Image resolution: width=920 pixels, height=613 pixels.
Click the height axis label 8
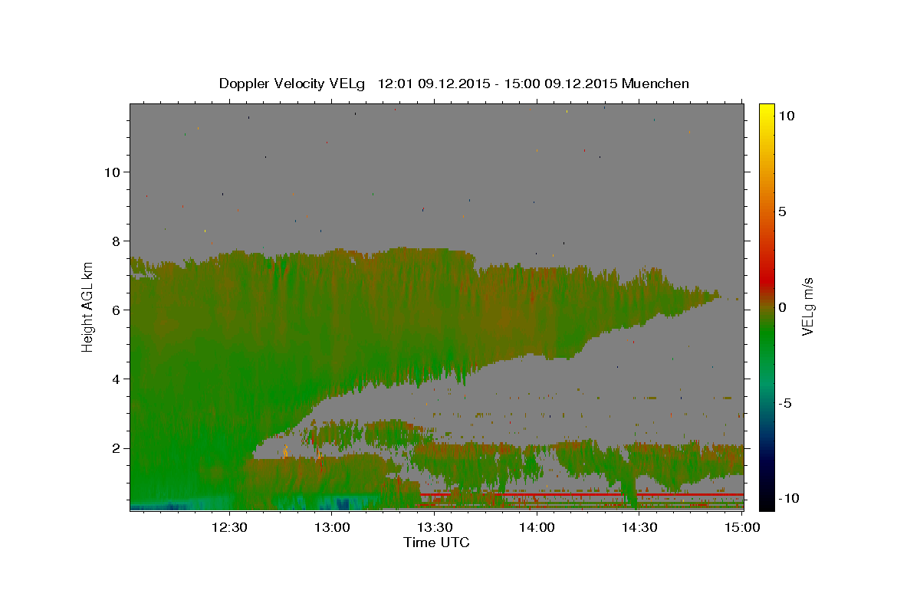115,241
